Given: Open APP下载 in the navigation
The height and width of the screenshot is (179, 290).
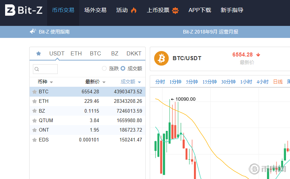Looking at the screenshot, I should (200, 10).
